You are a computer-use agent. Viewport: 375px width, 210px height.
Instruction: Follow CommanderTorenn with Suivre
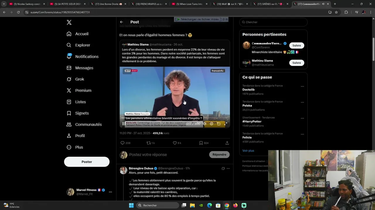click(296, 45)
